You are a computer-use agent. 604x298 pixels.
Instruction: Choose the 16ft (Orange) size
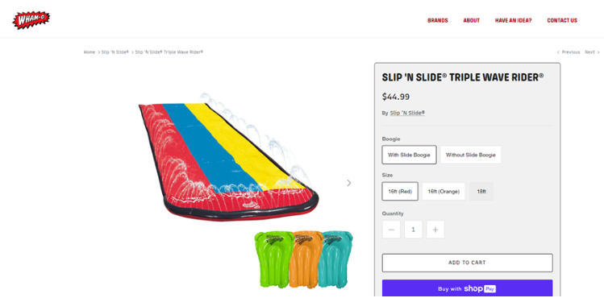[444, 192]
